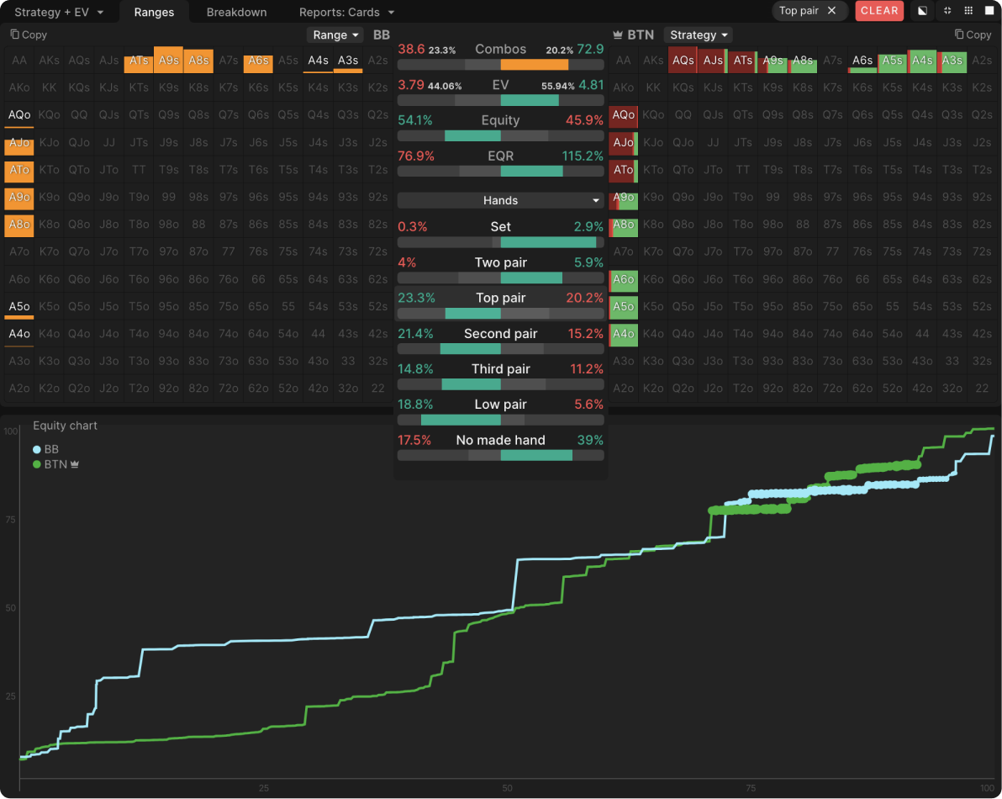The width and height of the screenshot is (1002, 799).
Task: Remove the Top pair filter chip
Action: [x=831, y=11]
